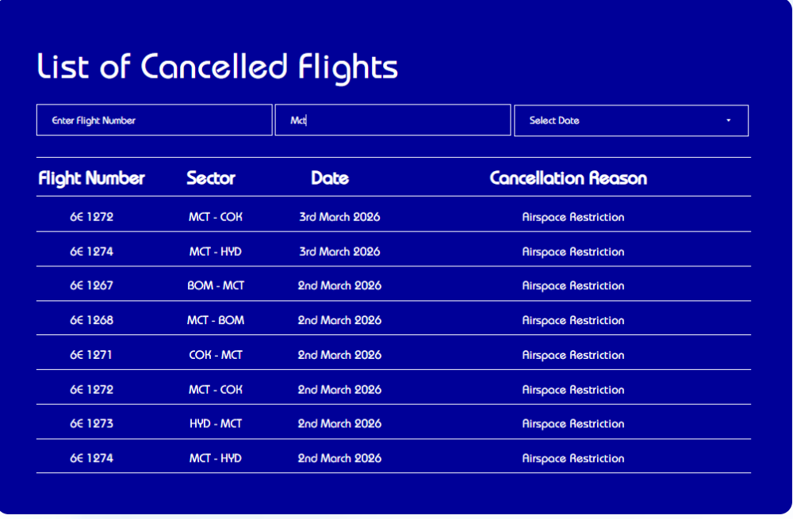Click flight number 6E 1267

91,286
